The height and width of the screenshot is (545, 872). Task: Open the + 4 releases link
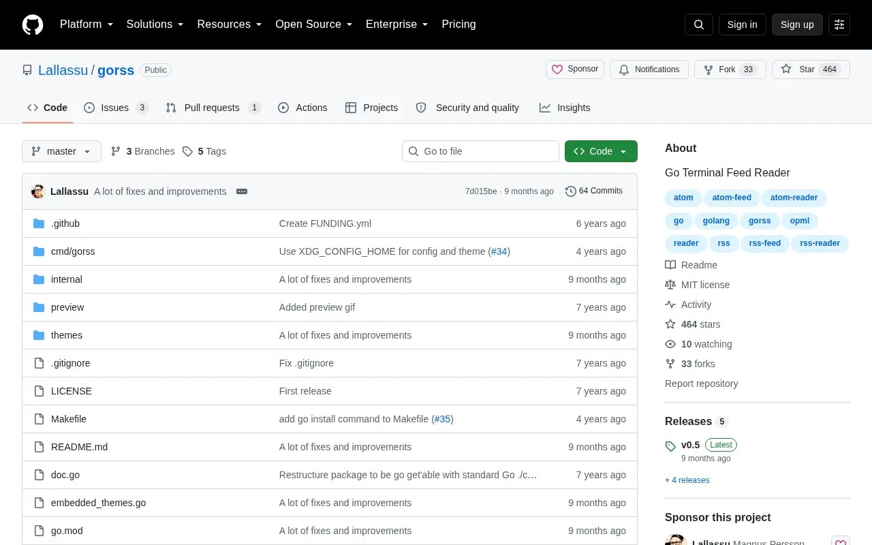(x=687, y=480)
